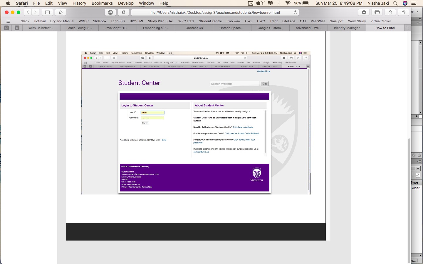Click the new-item icon above Type column
The image size is (423, 264).
(418, 175)
